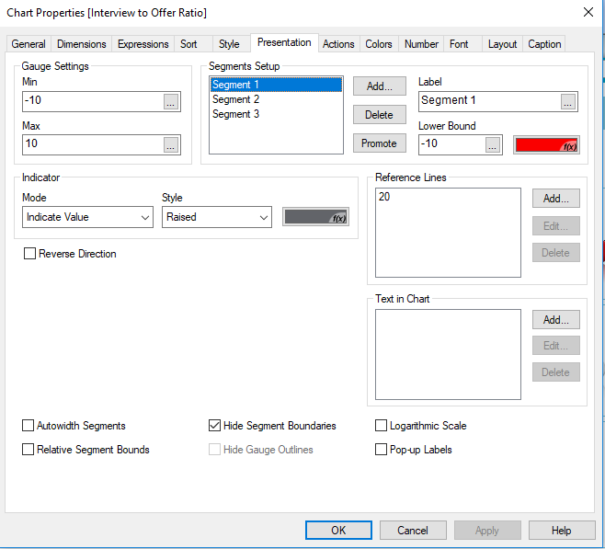Click Add in Segments Setup
The height and width of the screenshot is (549, 605).
point(380,86)
